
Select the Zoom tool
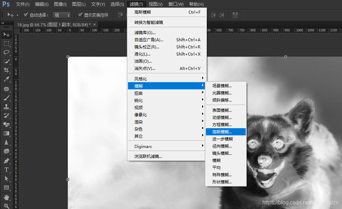(x=6, y=206)
